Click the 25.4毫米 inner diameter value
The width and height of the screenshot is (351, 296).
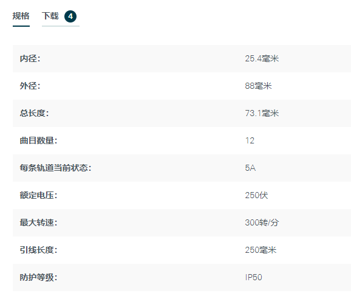click(x=262, y=59)
